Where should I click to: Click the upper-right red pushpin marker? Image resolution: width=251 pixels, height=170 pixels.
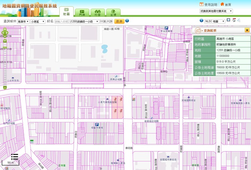click(121, 99)
